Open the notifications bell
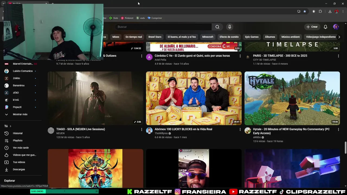Viewport: 347px width, 195px height. click(325, 27)
